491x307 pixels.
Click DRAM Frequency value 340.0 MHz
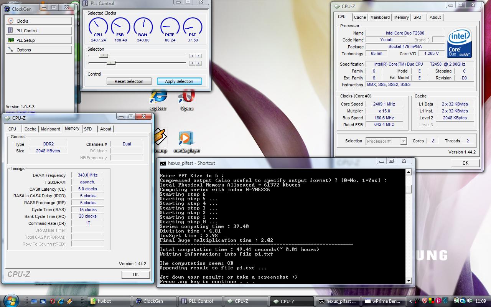87,175
